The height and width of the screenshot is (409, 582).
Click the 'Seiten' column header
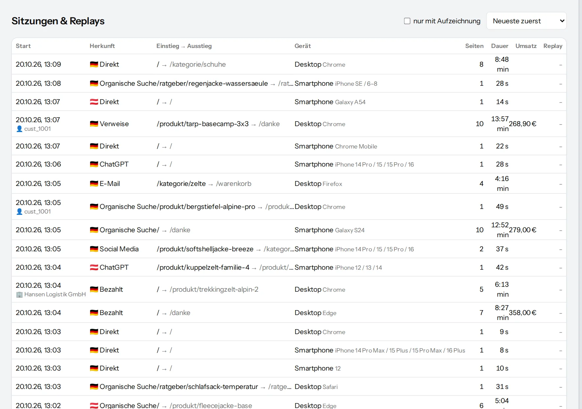click(x=474, y=46)
